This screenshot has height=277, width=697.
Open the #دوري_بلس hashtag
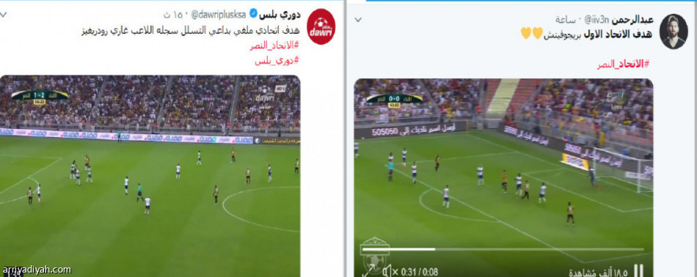[x=277, y=62]
